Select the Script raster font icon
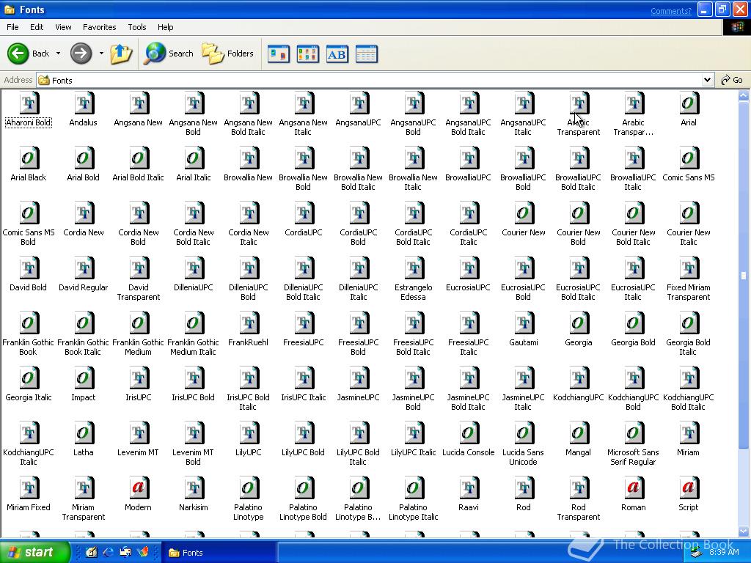 (x=688, y=495)
